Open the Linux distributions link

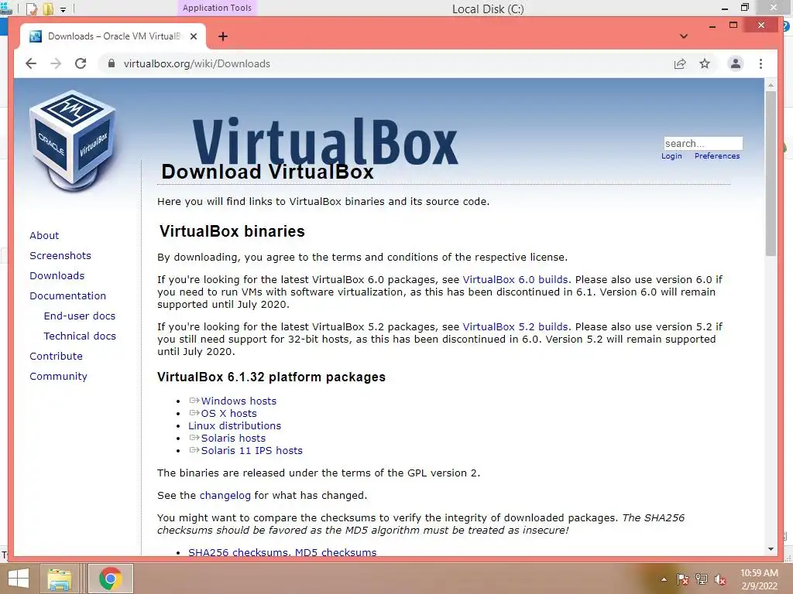tap(235, 426)
